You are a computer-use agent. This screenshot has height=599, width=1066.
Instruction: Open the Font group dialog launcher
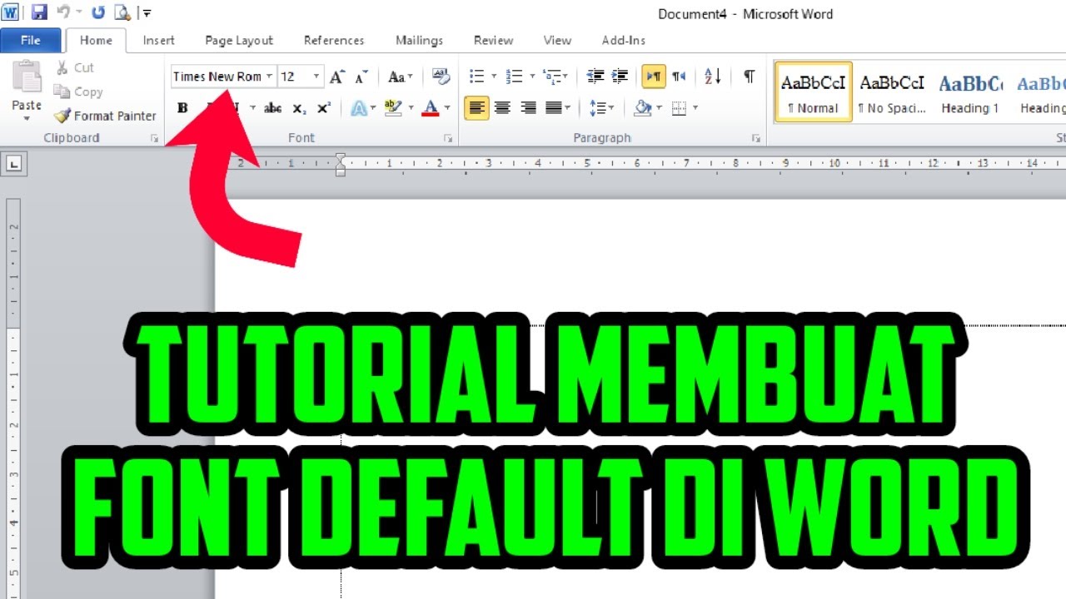point(447,139)
